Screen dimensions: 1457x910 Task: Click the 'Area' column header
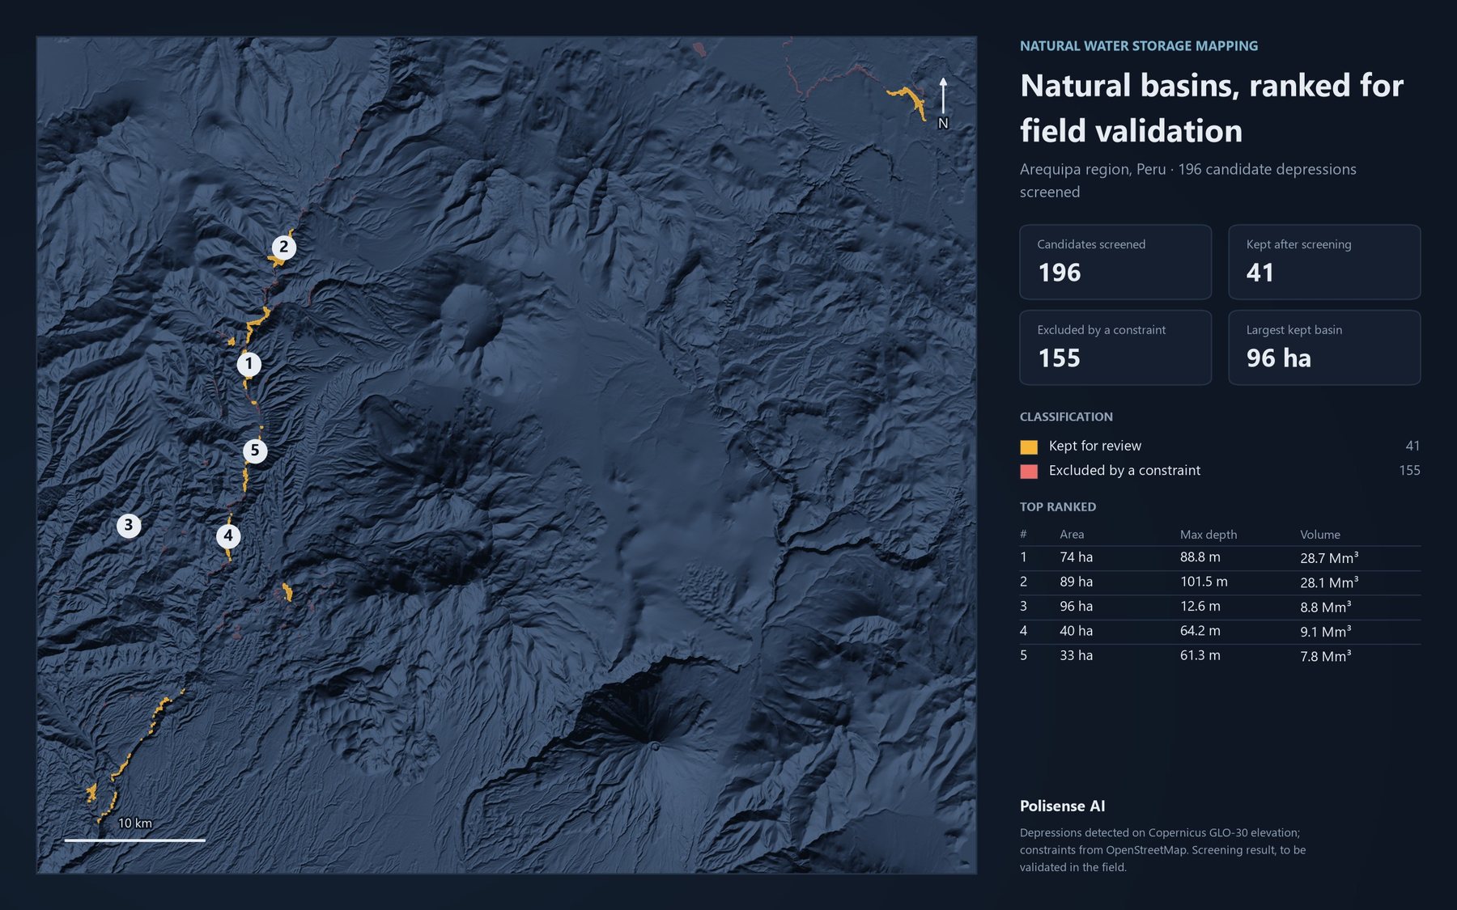click(1072, 534)
